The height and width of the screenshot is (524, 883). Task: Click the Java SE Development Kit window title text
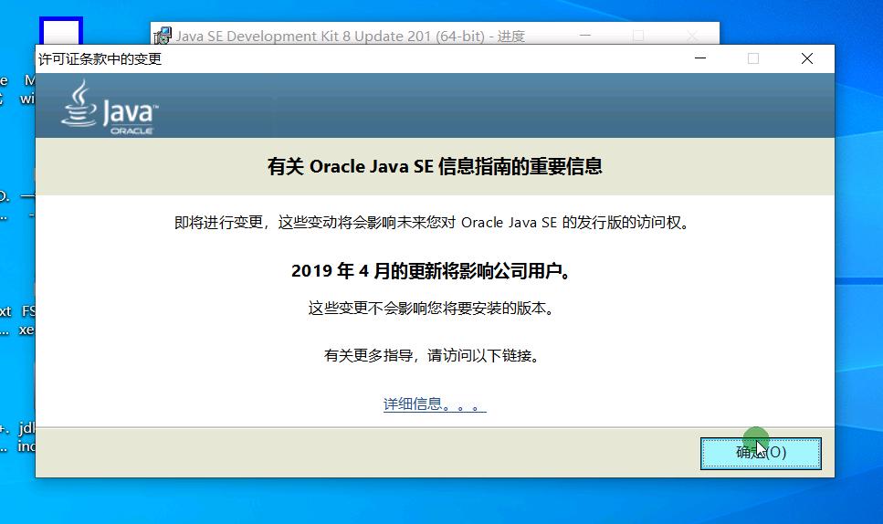click(351, 36)
